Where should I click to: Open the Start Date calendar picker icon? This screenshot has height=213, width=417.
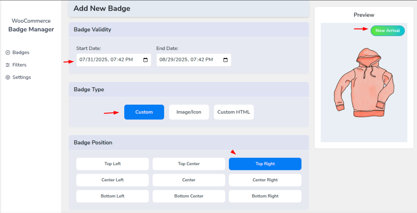(145, 60)
